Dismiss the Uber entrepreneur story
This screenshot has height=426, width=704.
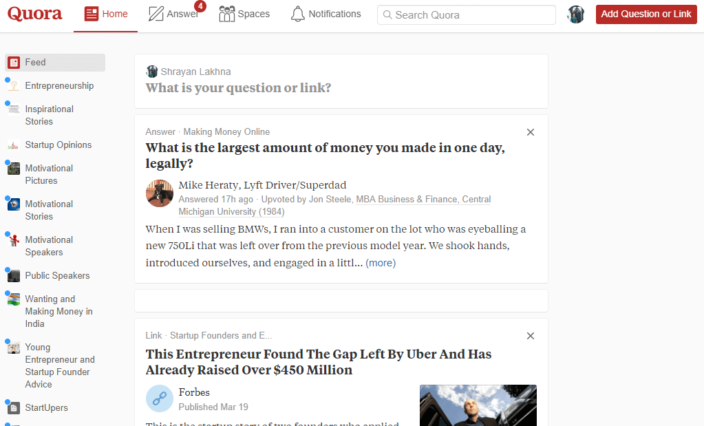[530, 336]
